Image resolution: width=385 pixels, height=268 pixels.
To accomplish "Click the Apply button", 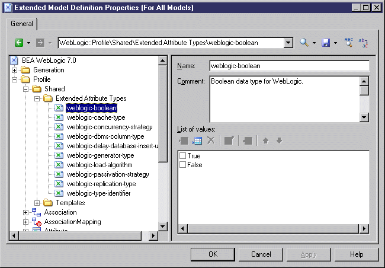I will (309, 254).
